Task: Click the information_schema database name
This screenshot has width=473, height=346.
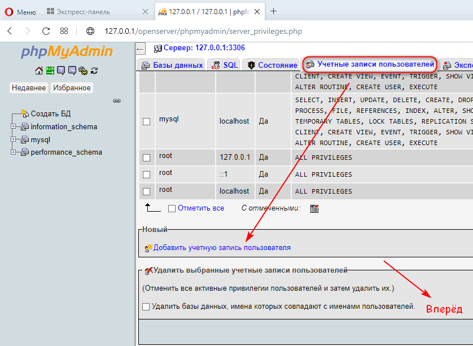Action: (64, 126)
